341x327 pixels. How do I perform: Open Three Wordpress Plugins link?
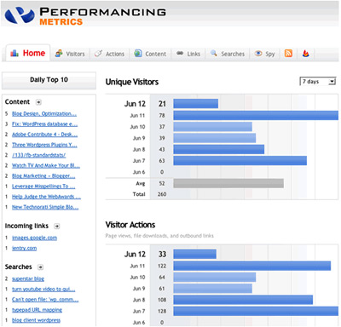[x=44, y=145]
